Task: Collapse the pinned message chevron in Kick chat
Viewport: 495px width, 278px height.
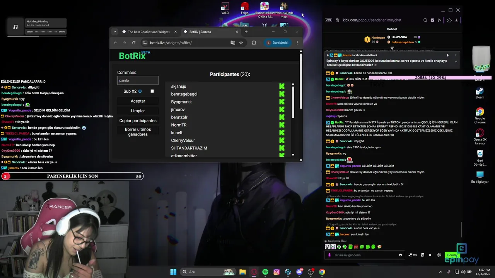Action: 456,62
